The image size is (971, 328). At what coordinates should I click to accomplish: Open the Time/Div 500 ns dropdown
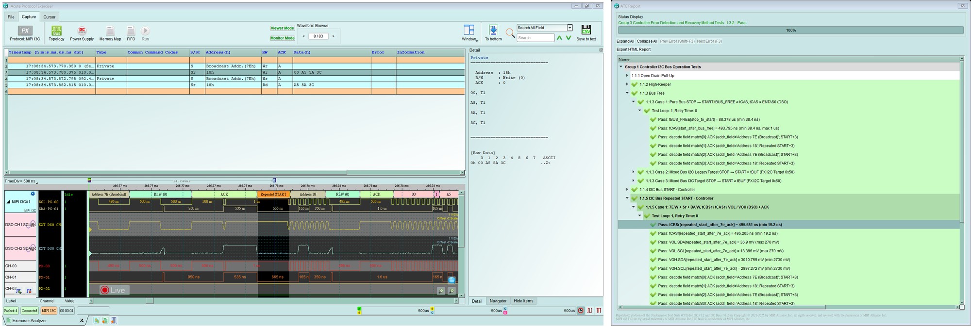(x=21, y=181)
